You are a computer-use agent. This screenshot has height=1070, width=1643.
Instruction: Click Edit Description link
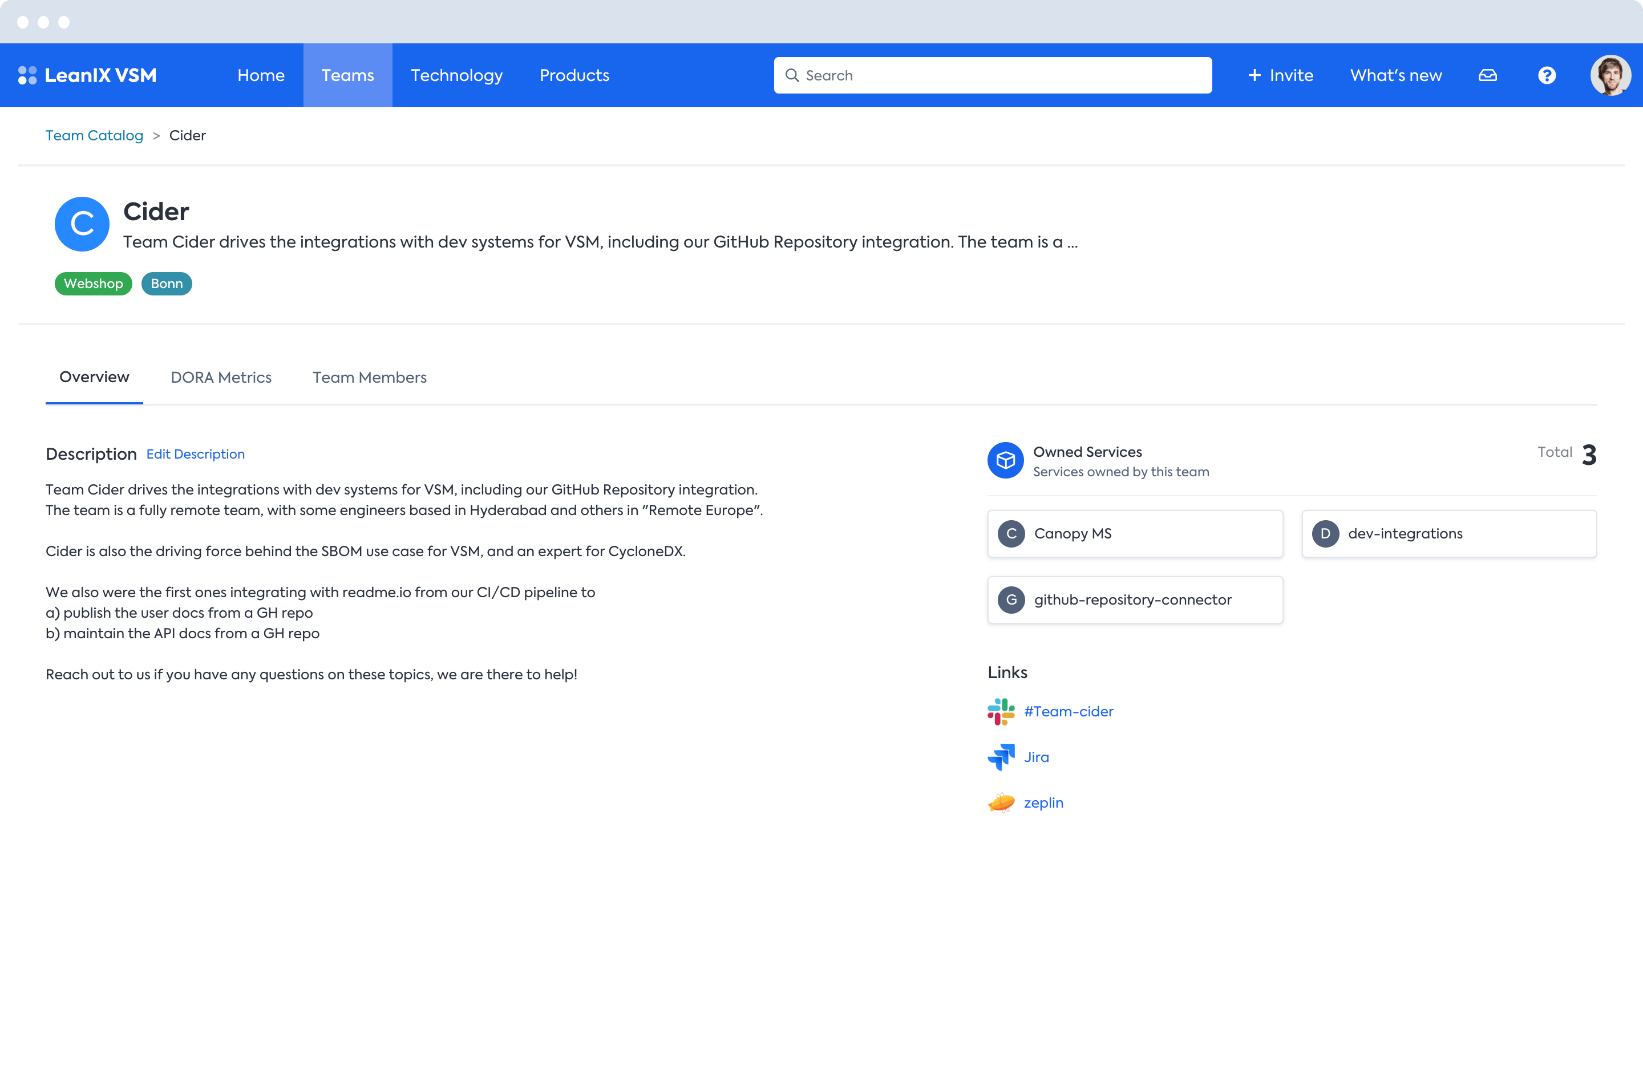click(195, 454)
